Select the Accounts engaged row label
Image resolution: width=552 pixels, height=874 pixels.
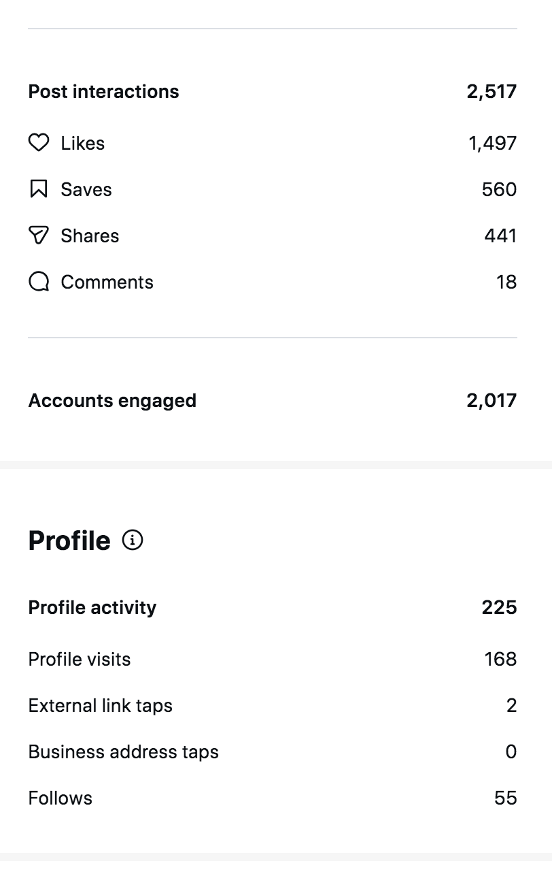112,400
